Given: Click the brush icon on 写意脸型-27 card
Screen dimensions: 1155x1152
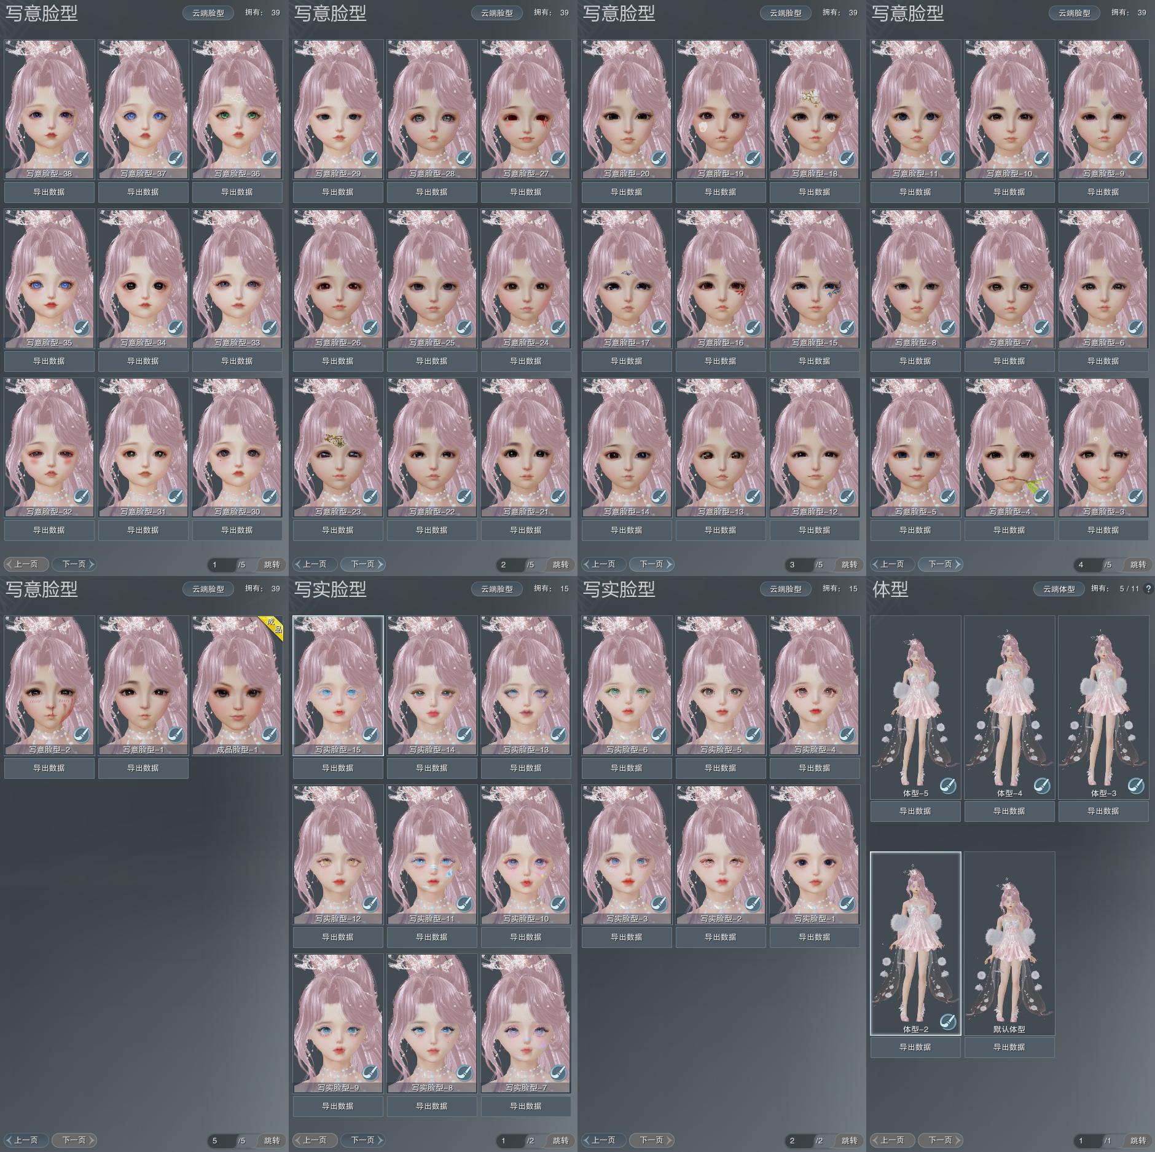Looking at the screenshot, I should click(558, 159).
